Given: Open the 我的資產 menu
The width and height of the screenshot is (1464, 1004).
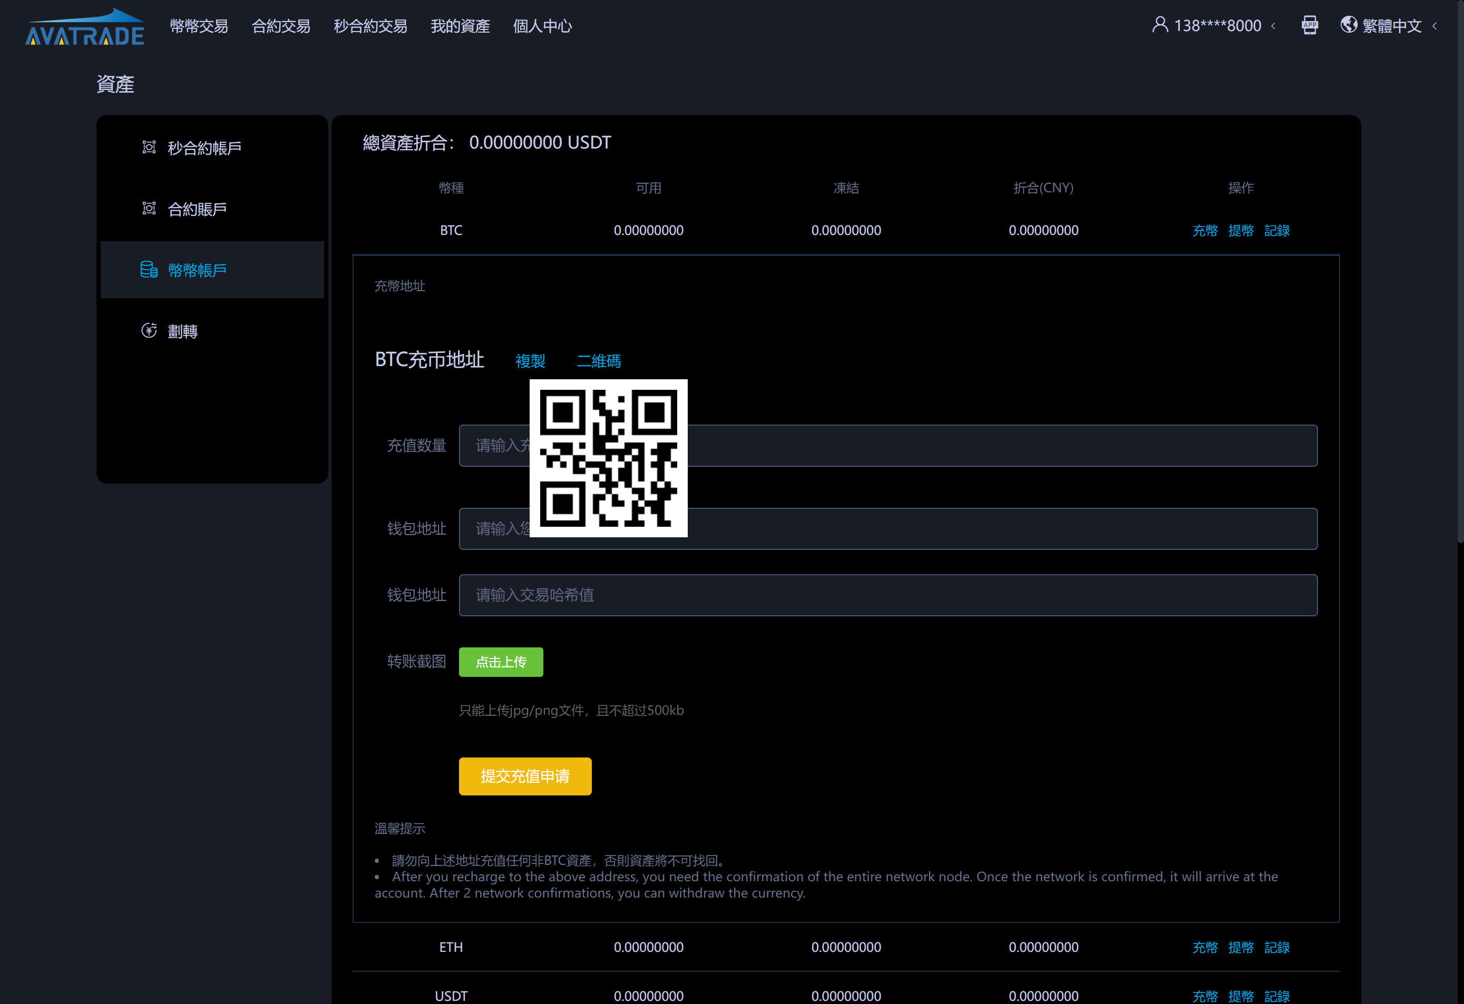Looking at the screenshot, I should [x=461, y=26].
